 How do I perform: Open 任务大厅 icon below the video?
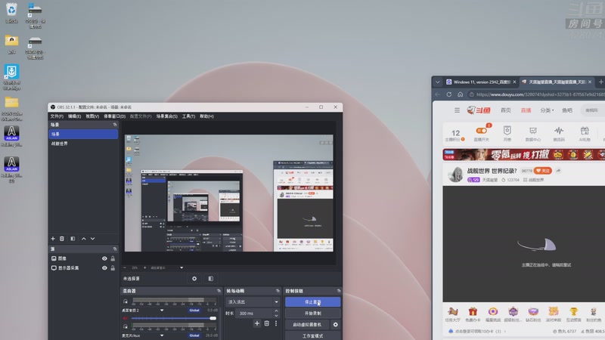pos(452,314)
